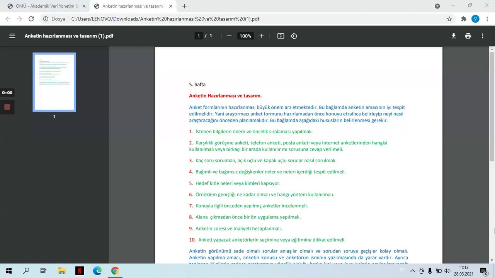Select the Anketin hazırlanması ve tasarım tab
Image resolution: width=495 pixels, height=278 pixels.
(x=133, y=6)
